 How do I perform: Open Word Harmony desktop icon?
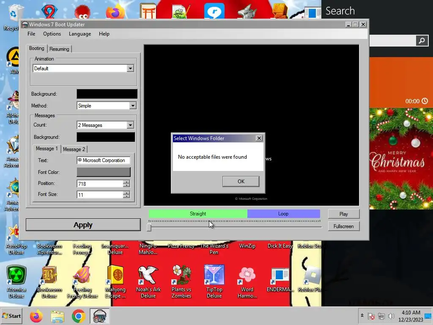click(247, 281)
